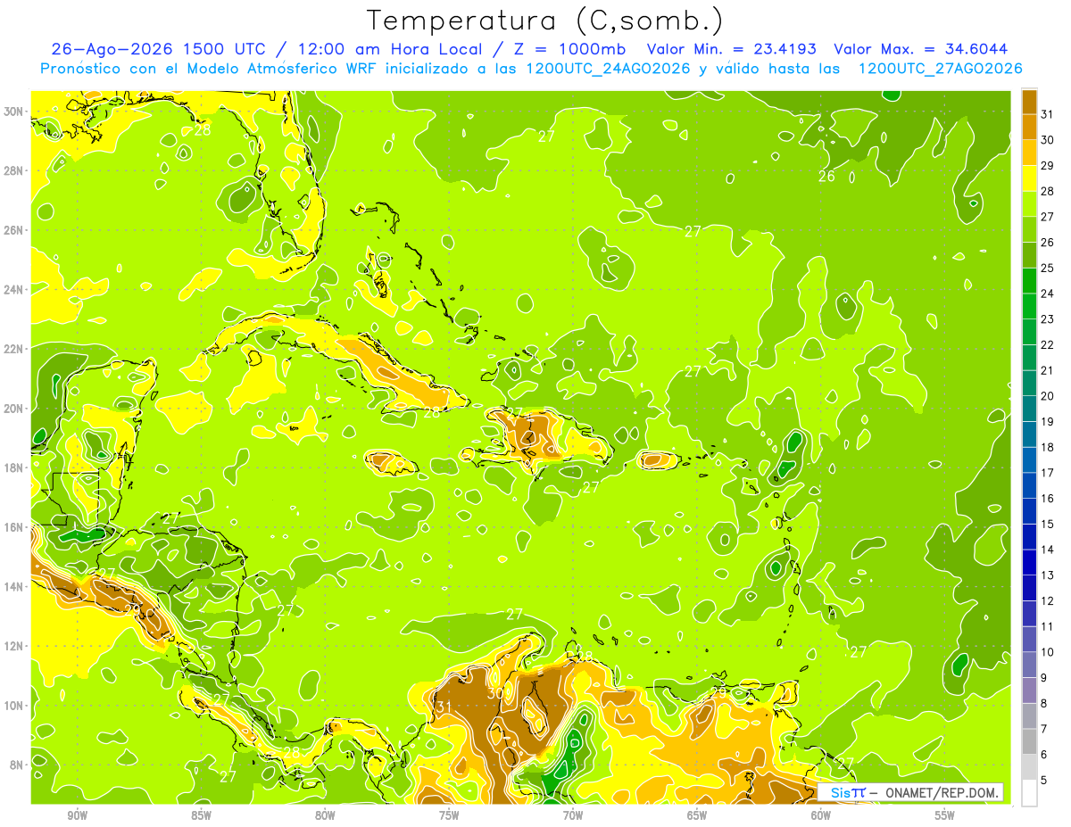Screen dimensions: 1071x827
Task: Select the 85W longitude label
Action: (x=201, y=815)
